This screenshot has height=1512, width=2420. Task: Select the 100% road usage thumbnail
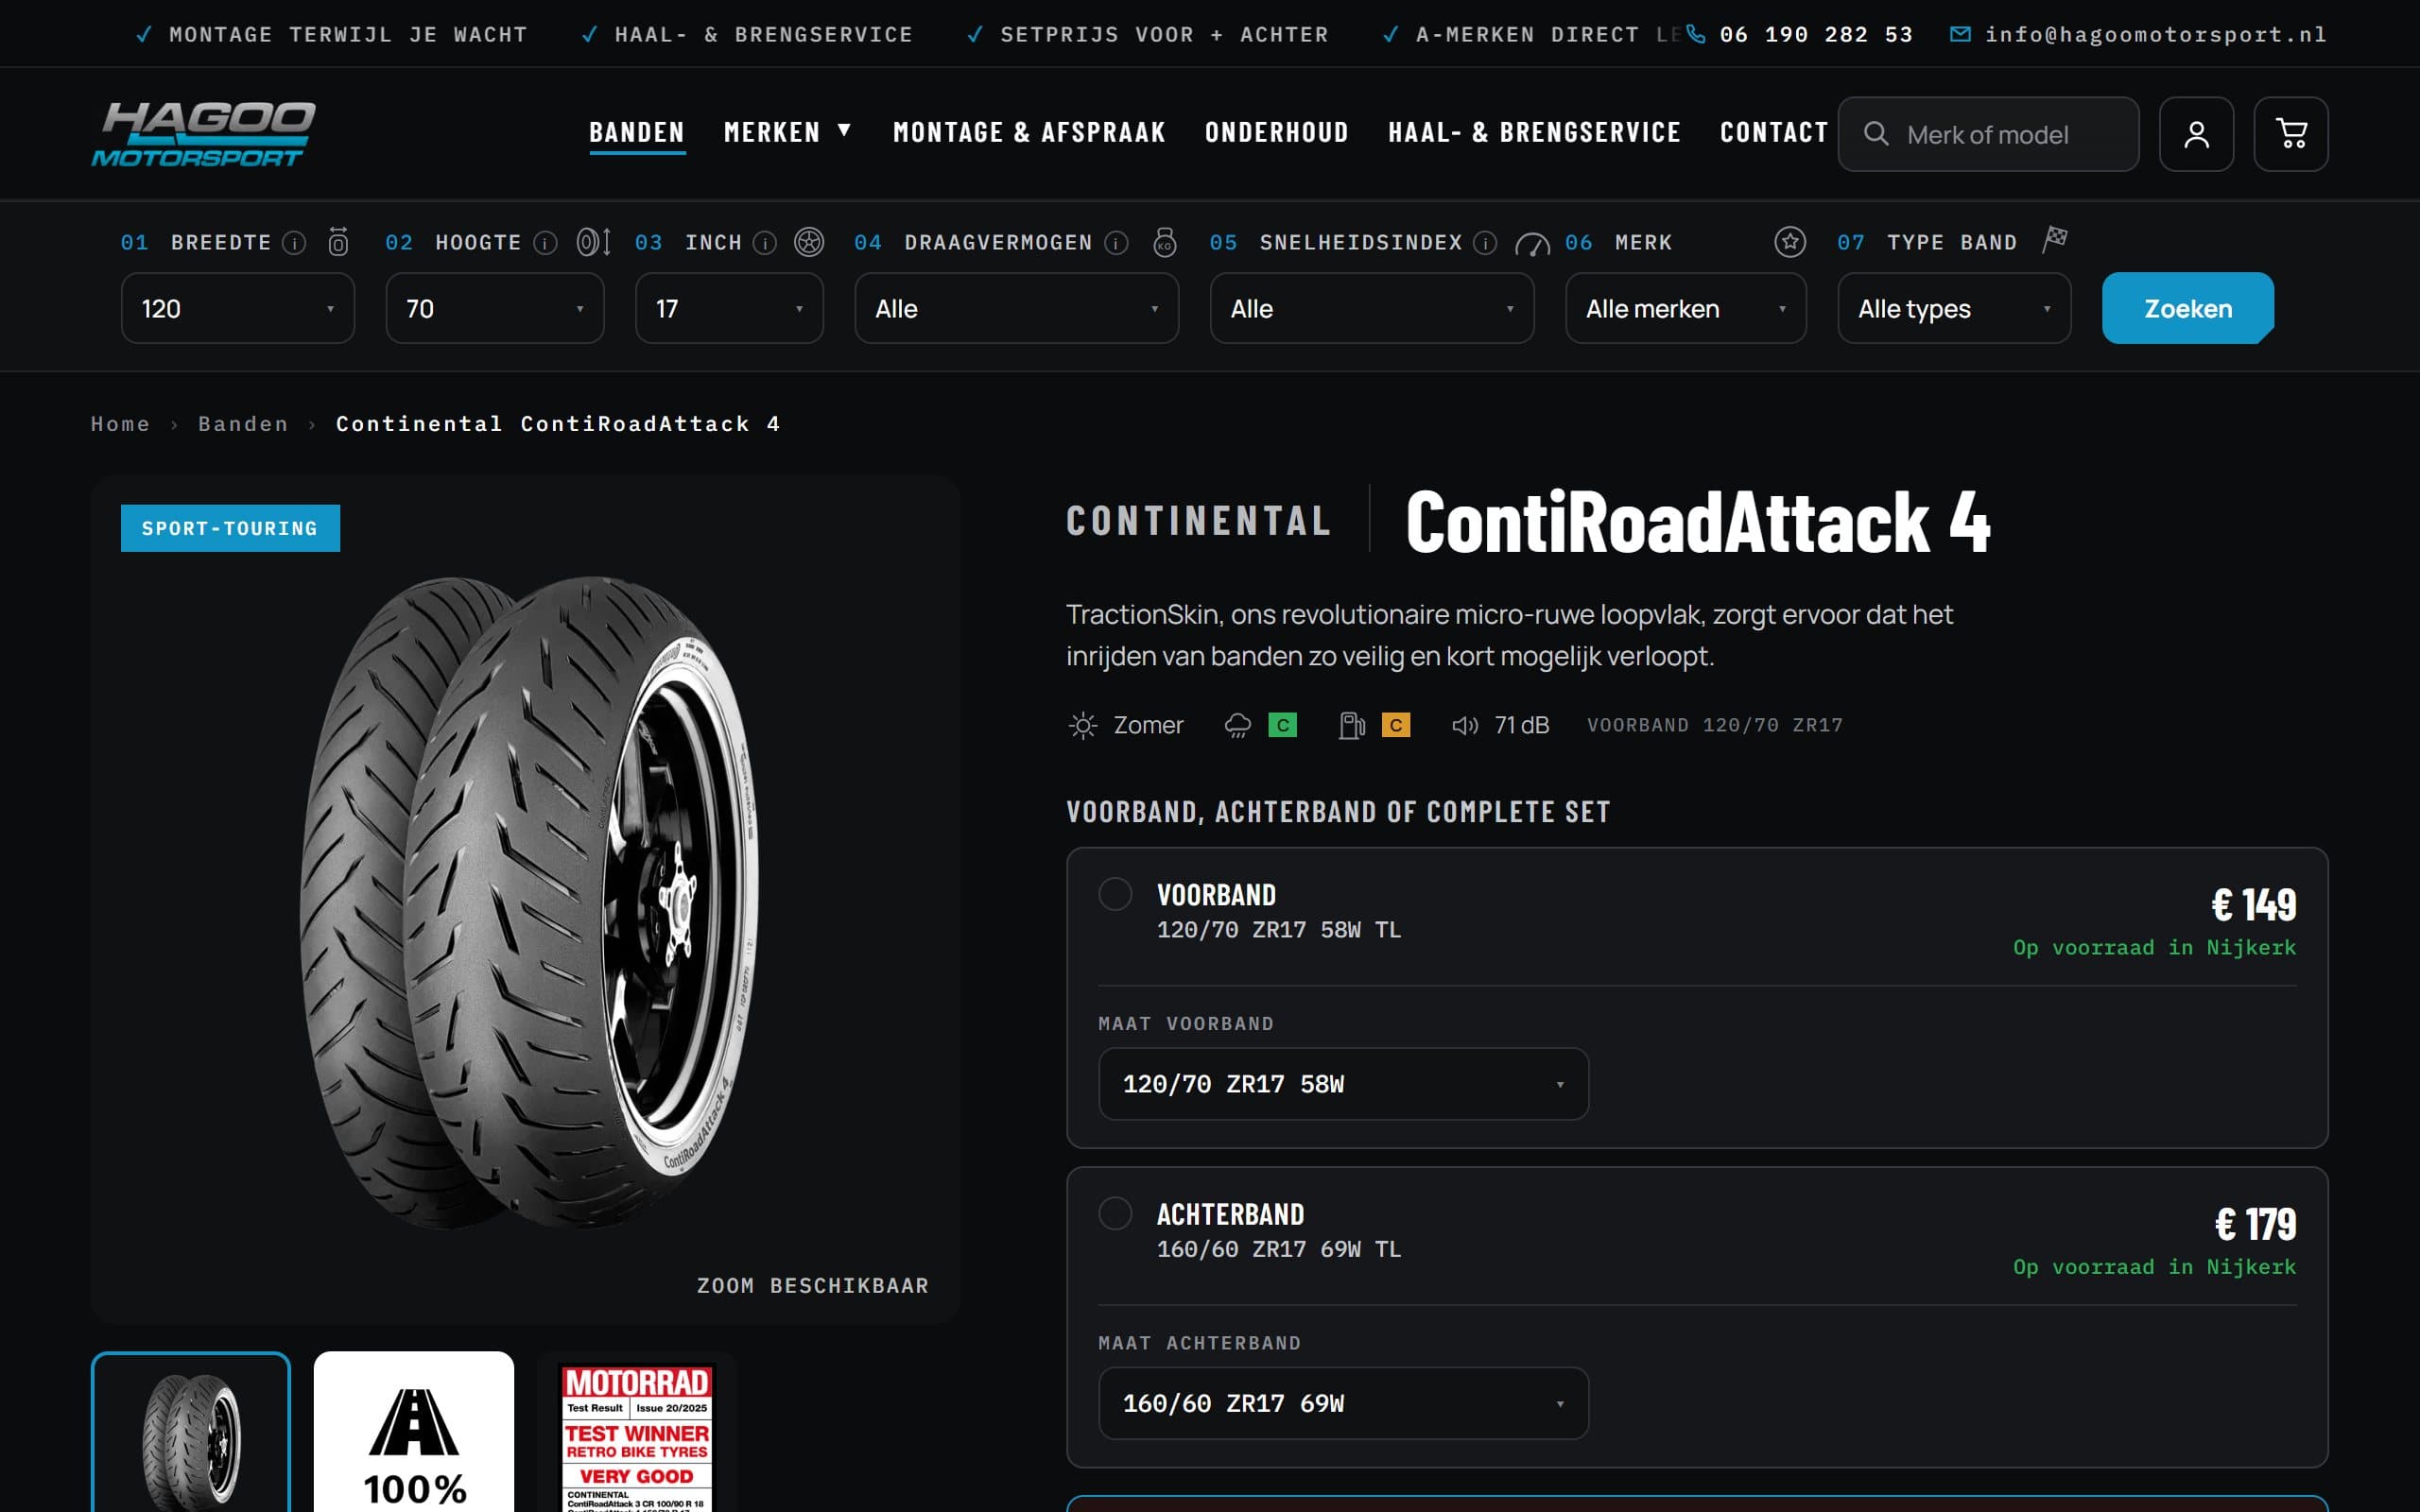[x=413, y=1433]
